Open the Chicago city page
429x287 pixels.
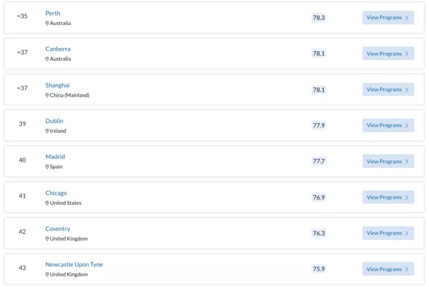(56, 193)
